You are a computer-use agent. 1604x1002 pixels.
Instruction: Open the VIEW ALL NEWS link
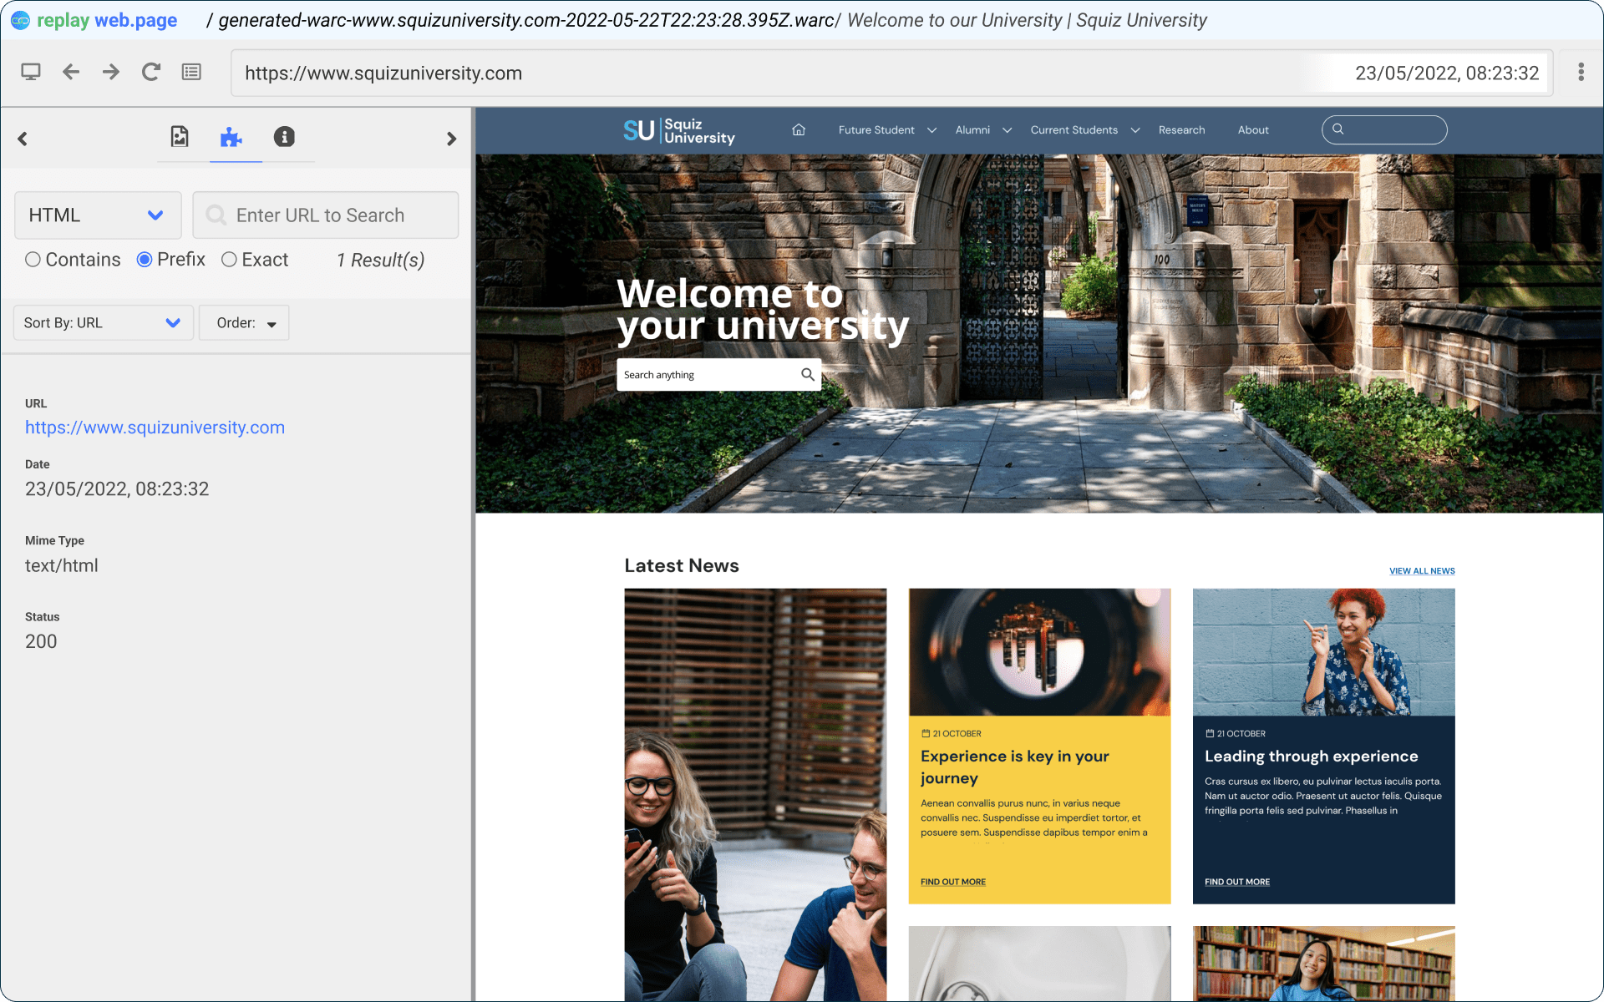click(1422, 571)
